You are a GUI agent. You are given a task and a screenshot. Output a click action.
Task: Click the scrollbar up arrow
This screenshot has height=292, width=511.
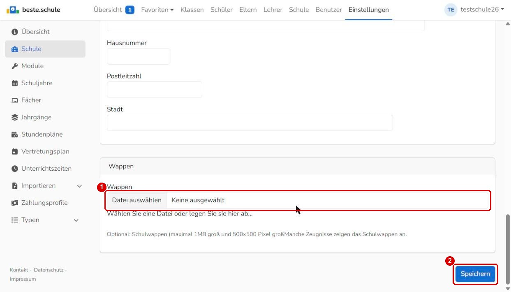(x=508, y=23)
